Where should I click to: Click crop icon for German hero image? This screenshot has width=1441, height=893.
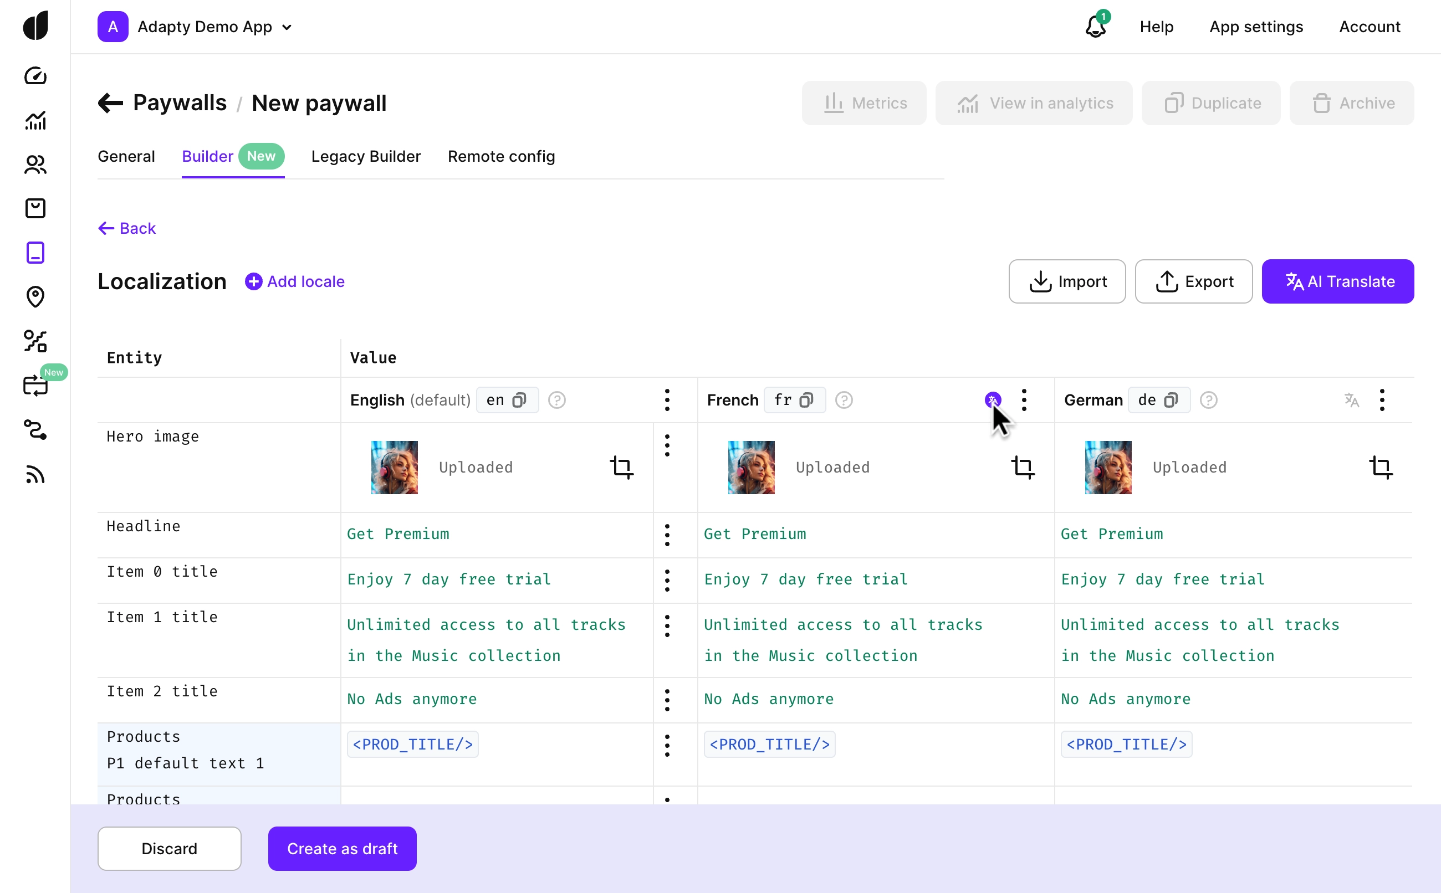click(x=1380, y=467)
